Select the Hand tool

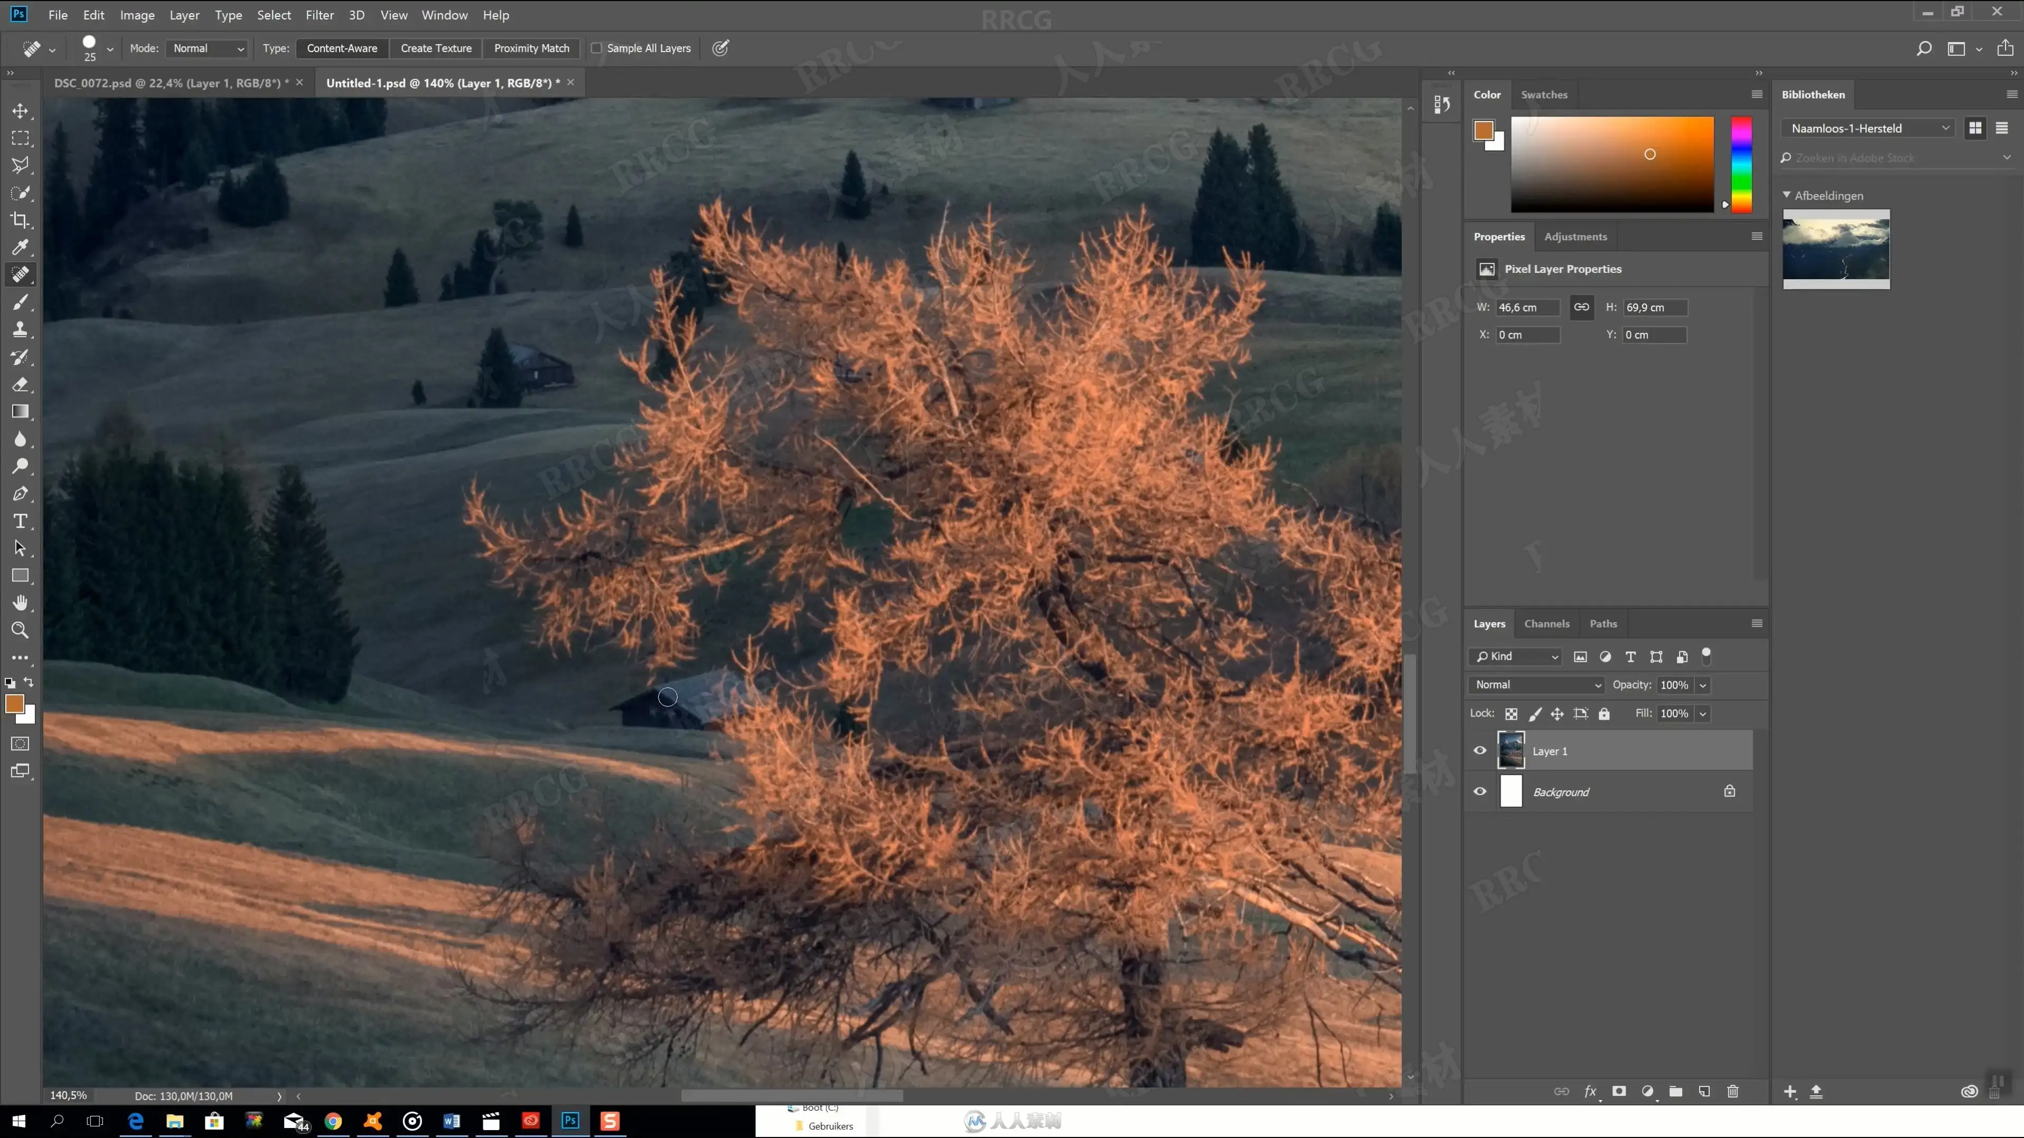pos(21,603)
